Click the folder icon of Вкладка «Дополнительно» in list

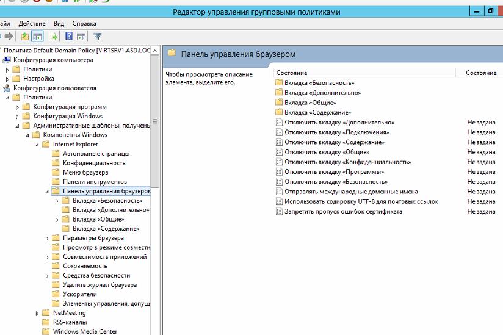coord(279,93)
